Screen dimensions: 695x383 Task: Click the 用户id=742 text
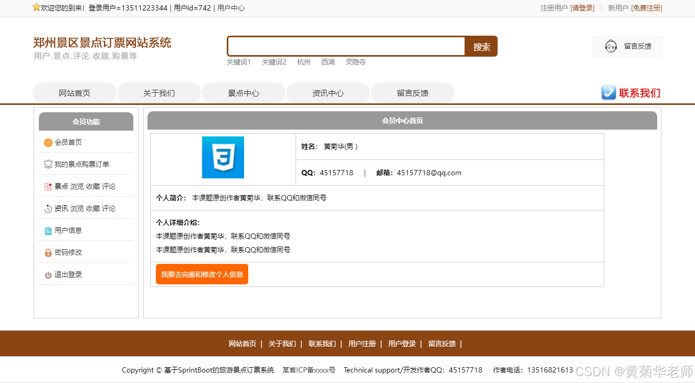[192, 8]
